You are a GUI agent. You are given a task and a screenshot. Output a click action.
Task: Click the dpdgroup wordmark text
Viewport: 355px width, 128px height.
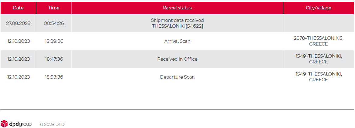[20, 124]
